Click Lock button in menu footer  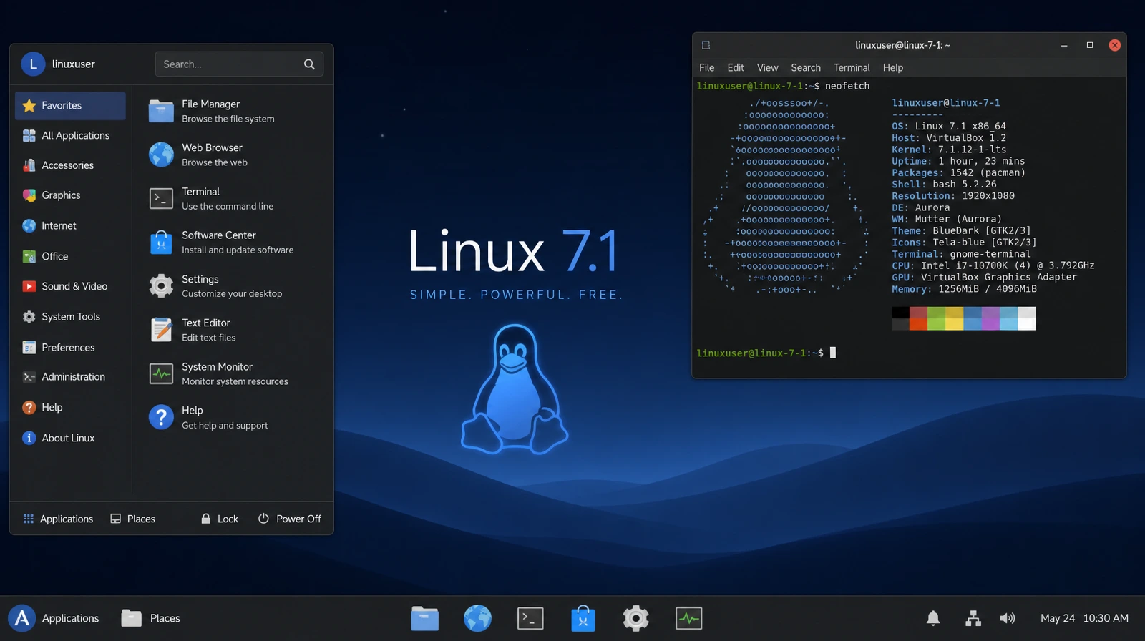coord(220,519)
